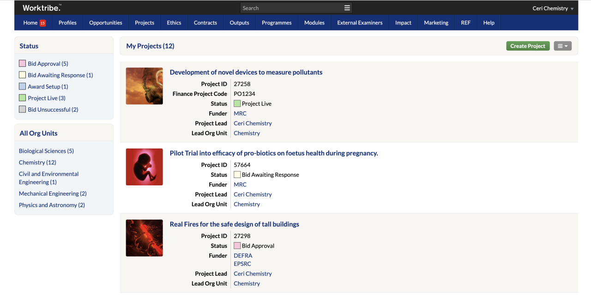Image resolution: width=591 pixels, height=297 pixels.
Task: Click the pollutants project thumbnail image
Action: pos(144,86)
